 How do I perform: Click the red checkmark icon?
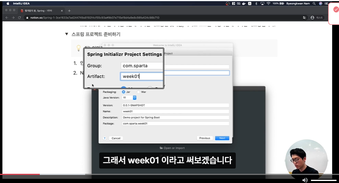pos(336,10)
